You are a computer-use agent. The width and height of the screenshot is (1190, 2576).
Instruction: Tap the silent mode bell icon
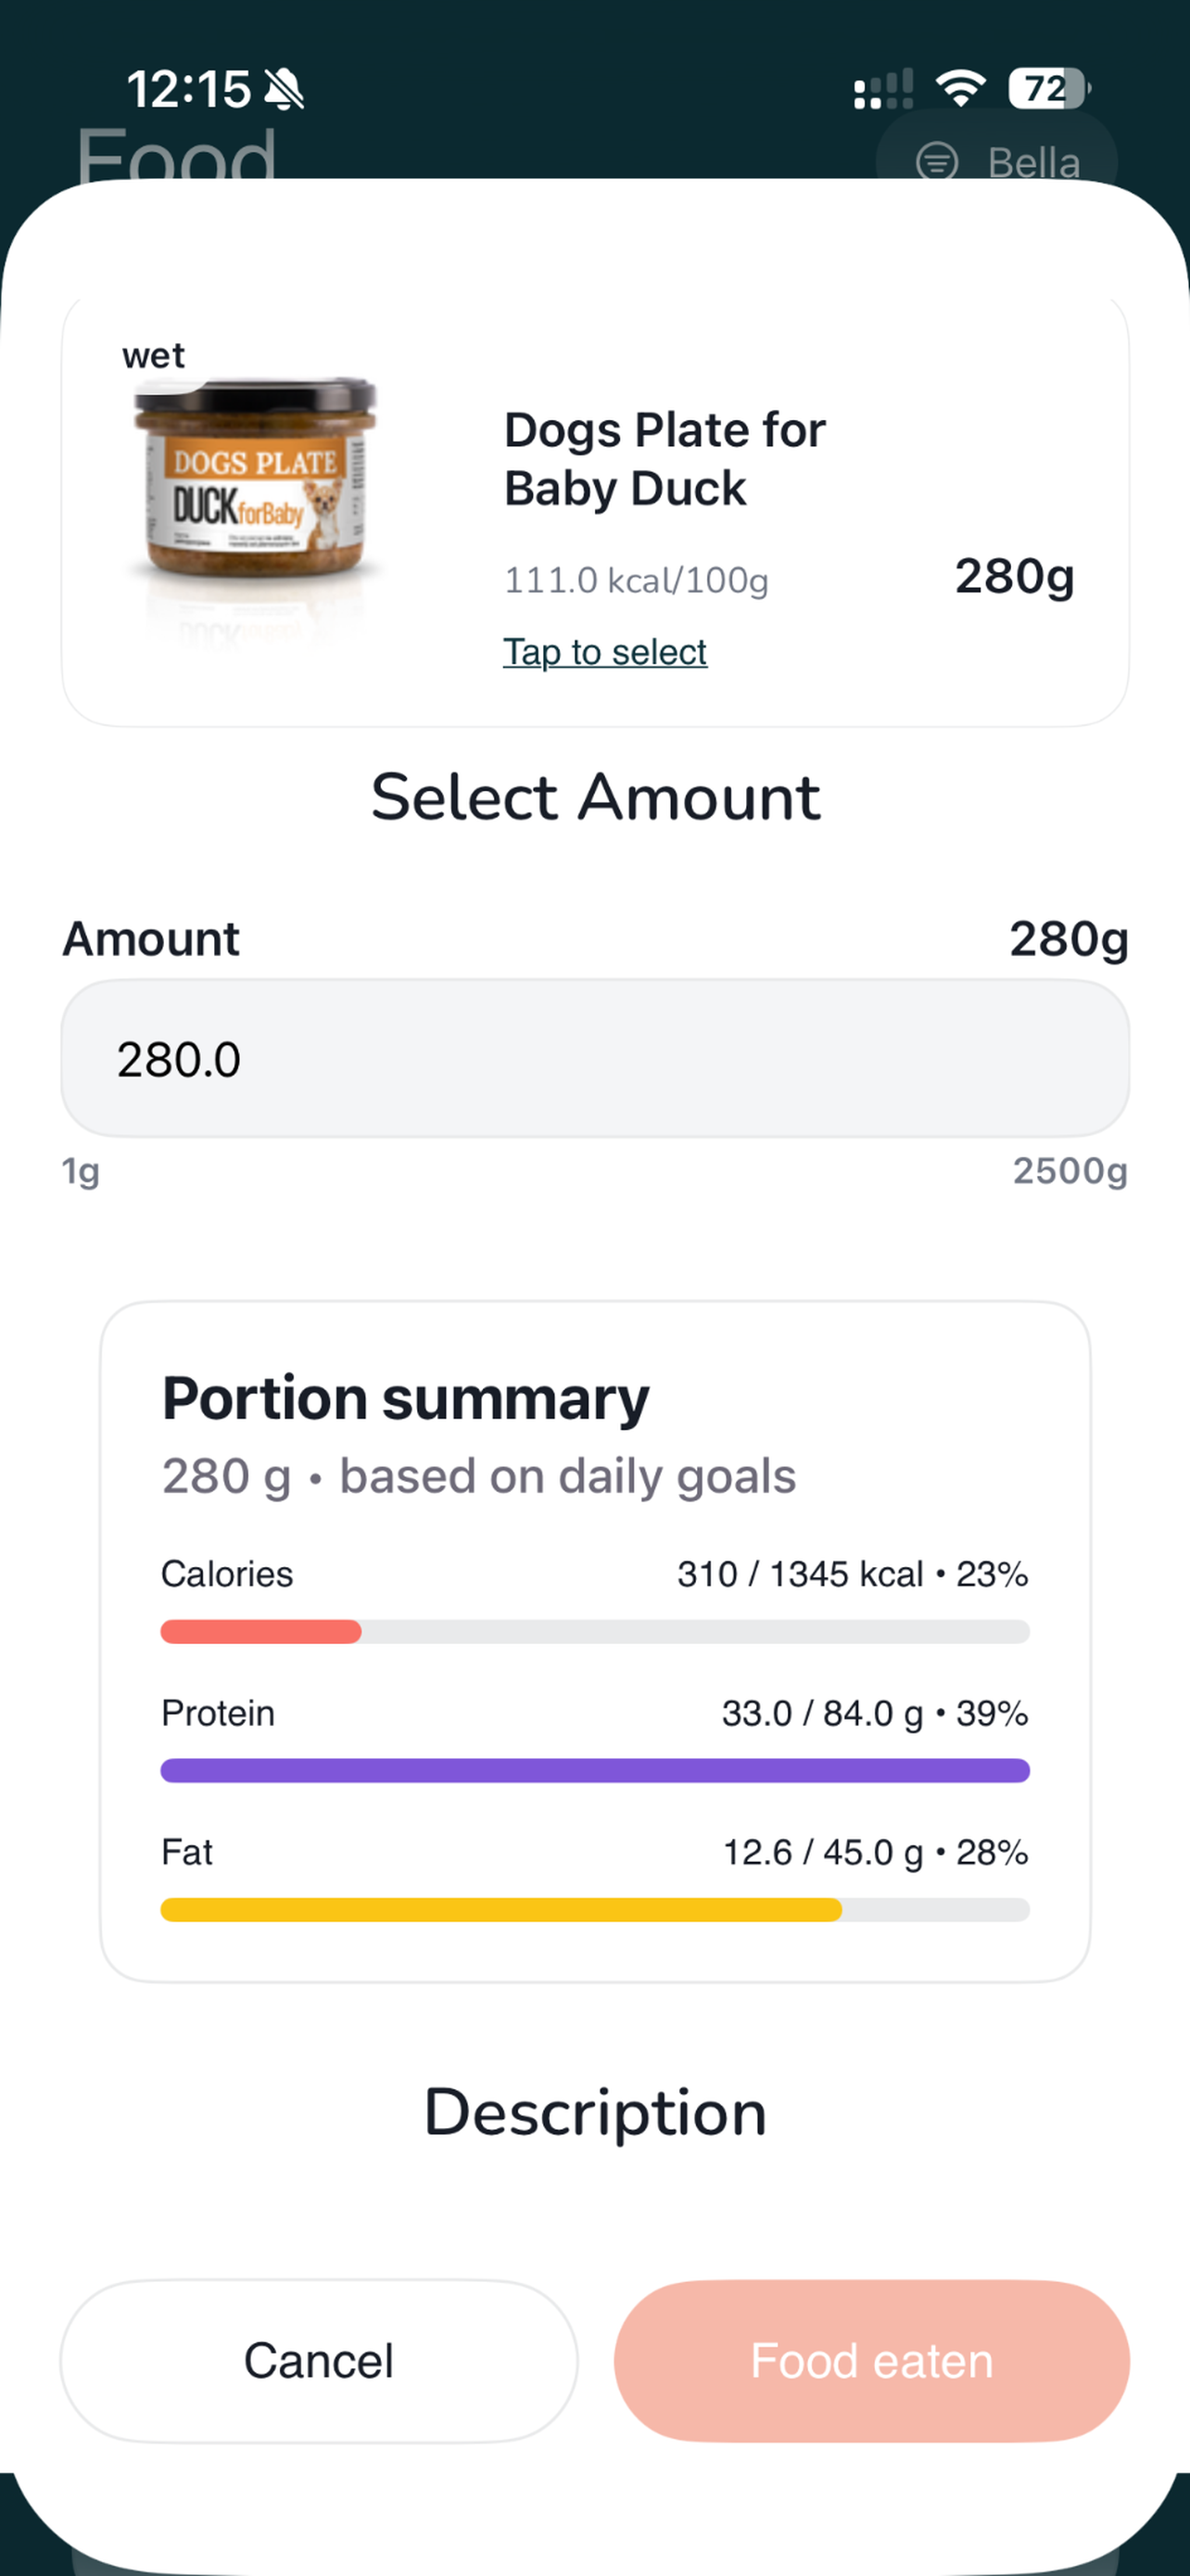click(284, 90)
